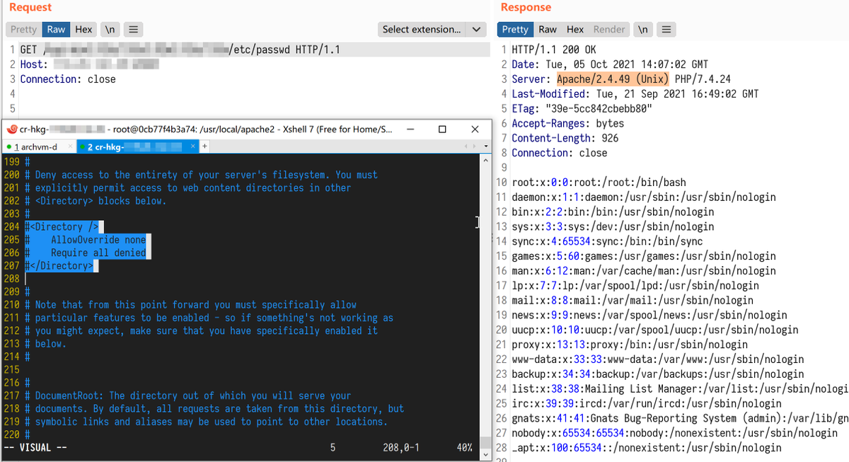Click the Content-Length: 926 header
This screenshot has width=849, height=462.
pyautogui.click(x=565, y=138)
